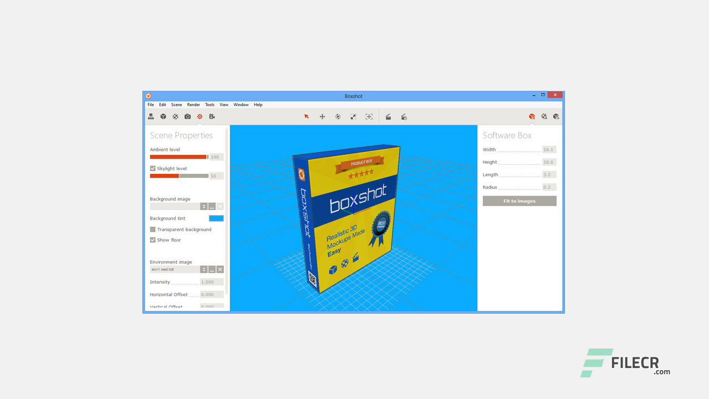The width and height of the screenshot is (709, 399).
Task: Open the Help menu
Action: (258, 105)
